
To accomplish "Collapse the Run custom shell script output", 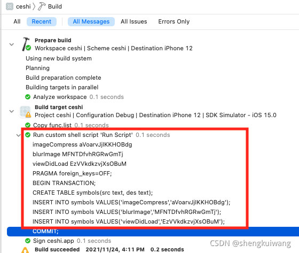I will [18, 135].
